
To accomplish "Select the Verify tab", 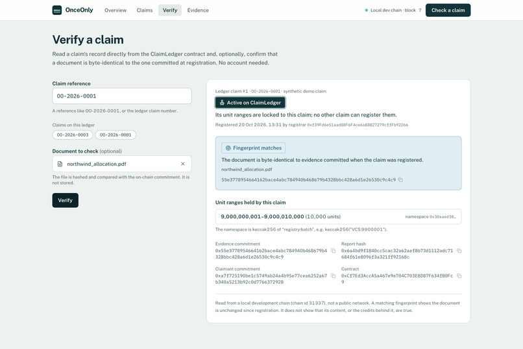I will pos(170,10).
